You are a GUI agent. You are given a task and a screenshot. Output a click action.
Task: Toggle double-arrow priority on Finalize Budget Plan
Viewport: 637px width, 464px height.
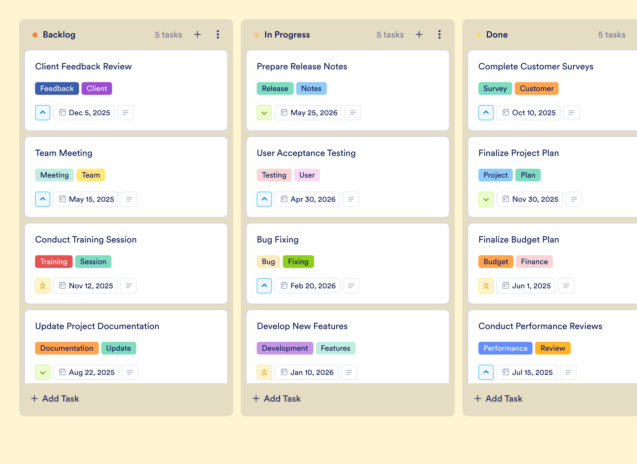[486, 286]
